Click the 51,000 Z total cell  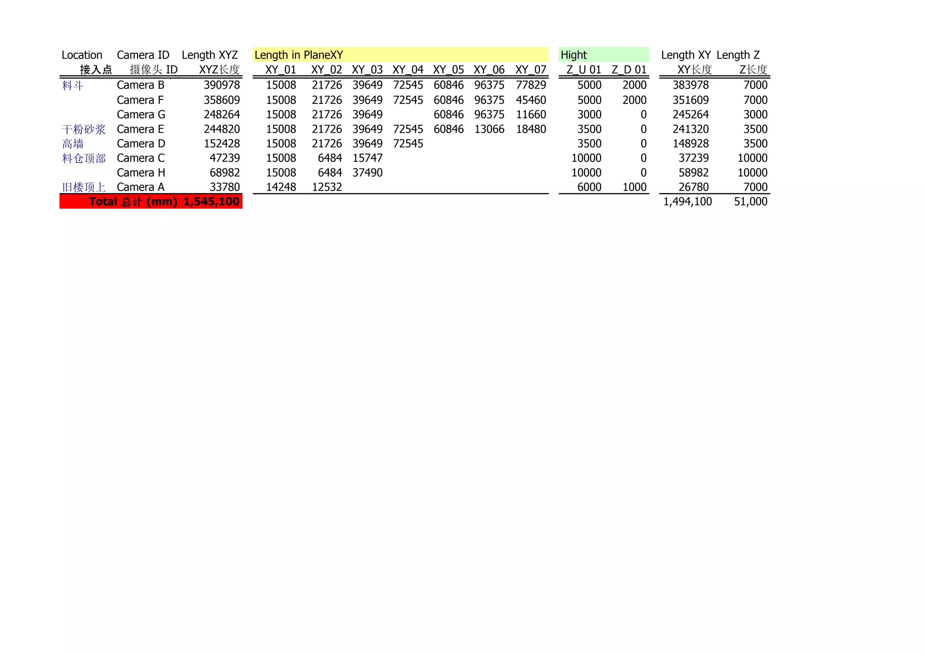(x=750, y=201)
